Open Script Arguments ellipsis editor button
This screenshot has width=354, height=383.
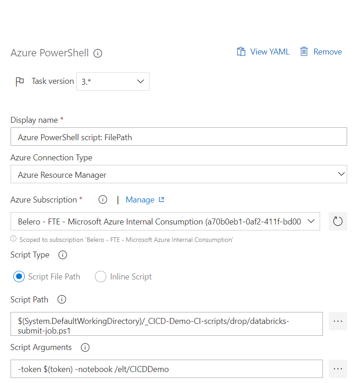(338, 369)
